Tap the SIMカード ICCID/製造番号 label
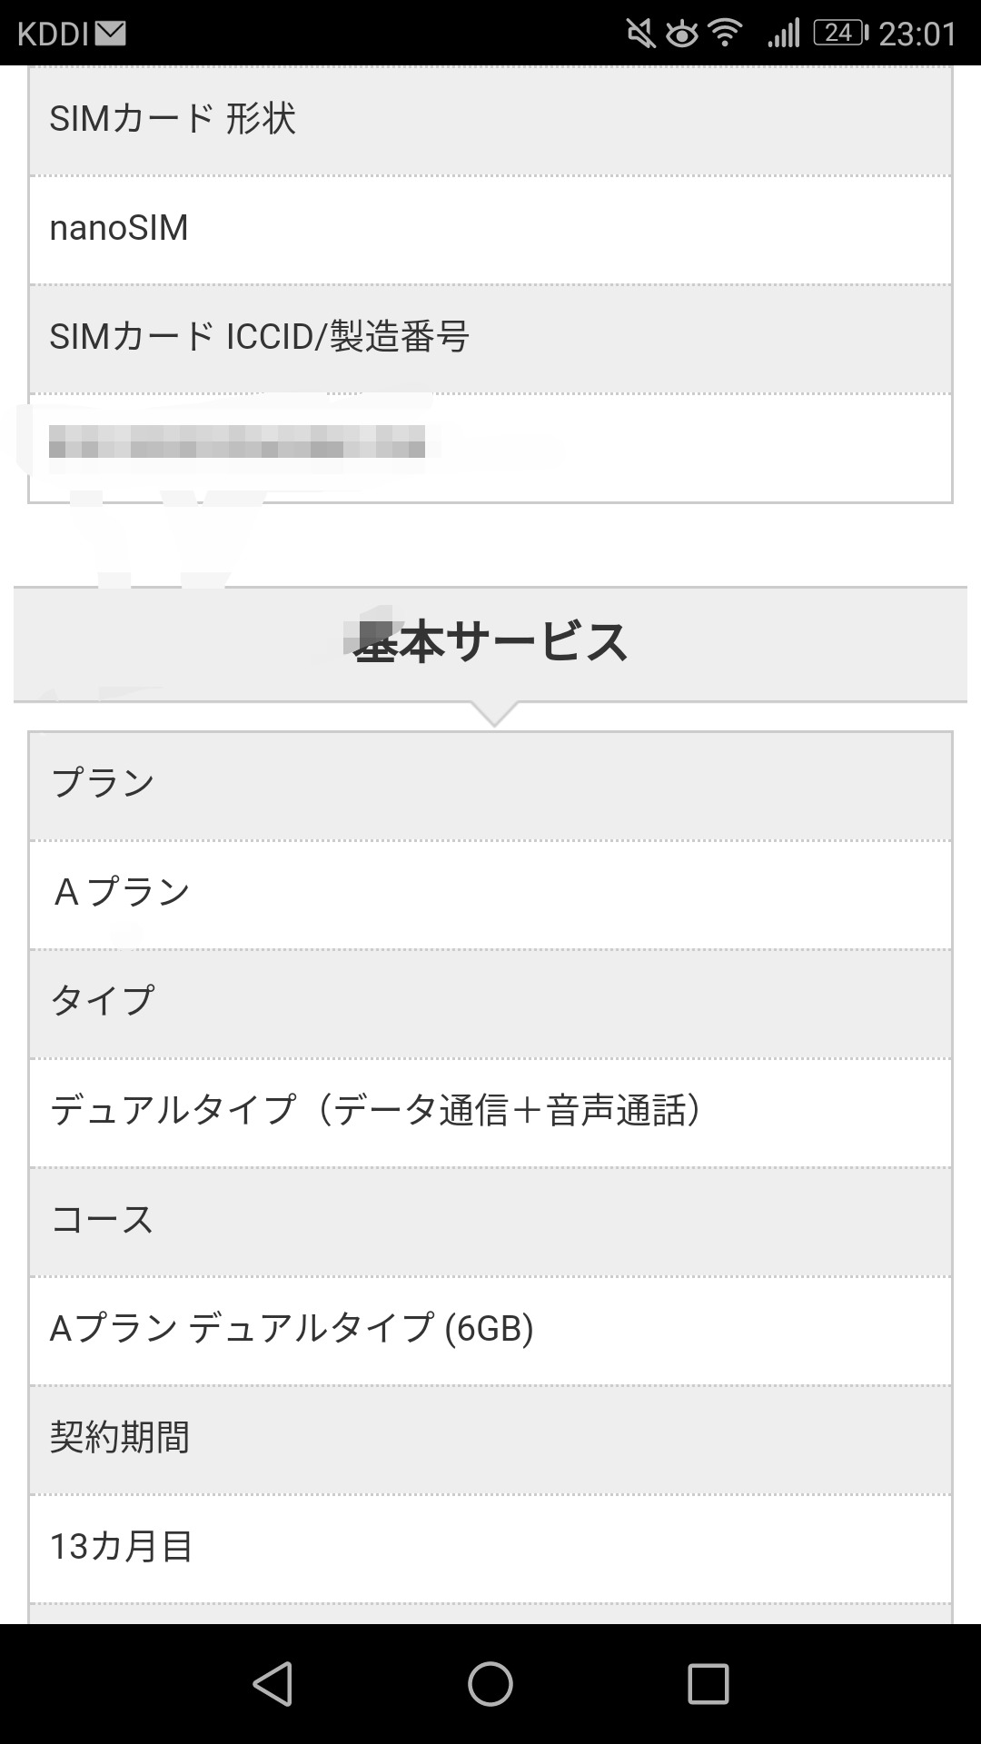The height and width of the screenshot is (1744, 981). (260, 338)
